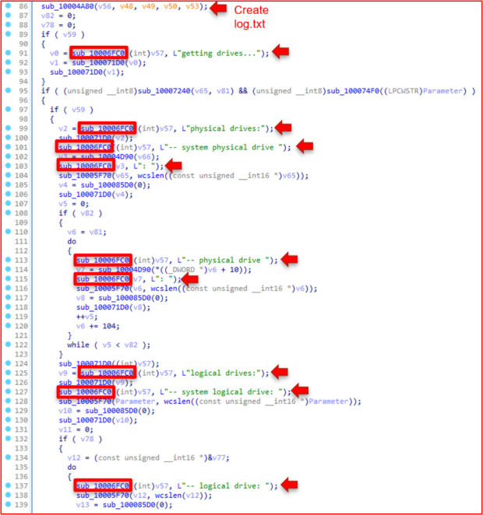Set breakpoint dot on line 131
The image size is (483, 515).
9,429
